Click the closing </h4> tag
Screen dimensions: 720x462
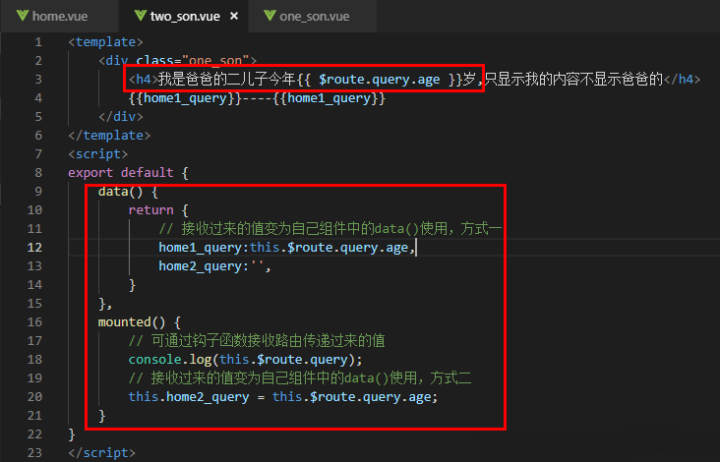(683, 80)
